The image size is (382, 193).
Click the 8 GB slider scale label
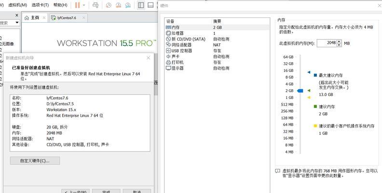[x=289, y=77]
